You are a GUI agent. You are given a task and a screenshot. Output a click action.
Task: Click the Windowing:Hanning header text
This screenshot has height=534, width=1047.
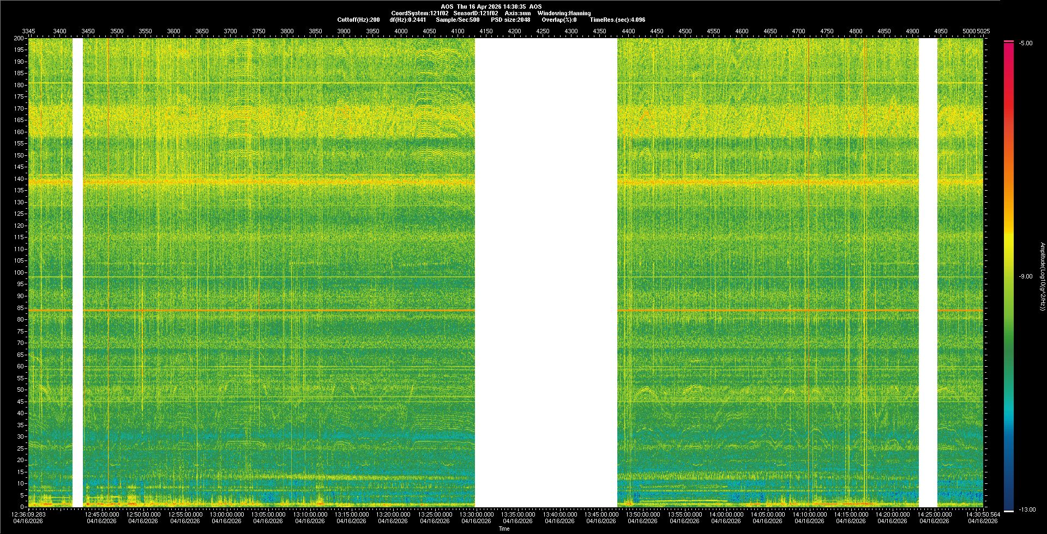tap(564, 13)
